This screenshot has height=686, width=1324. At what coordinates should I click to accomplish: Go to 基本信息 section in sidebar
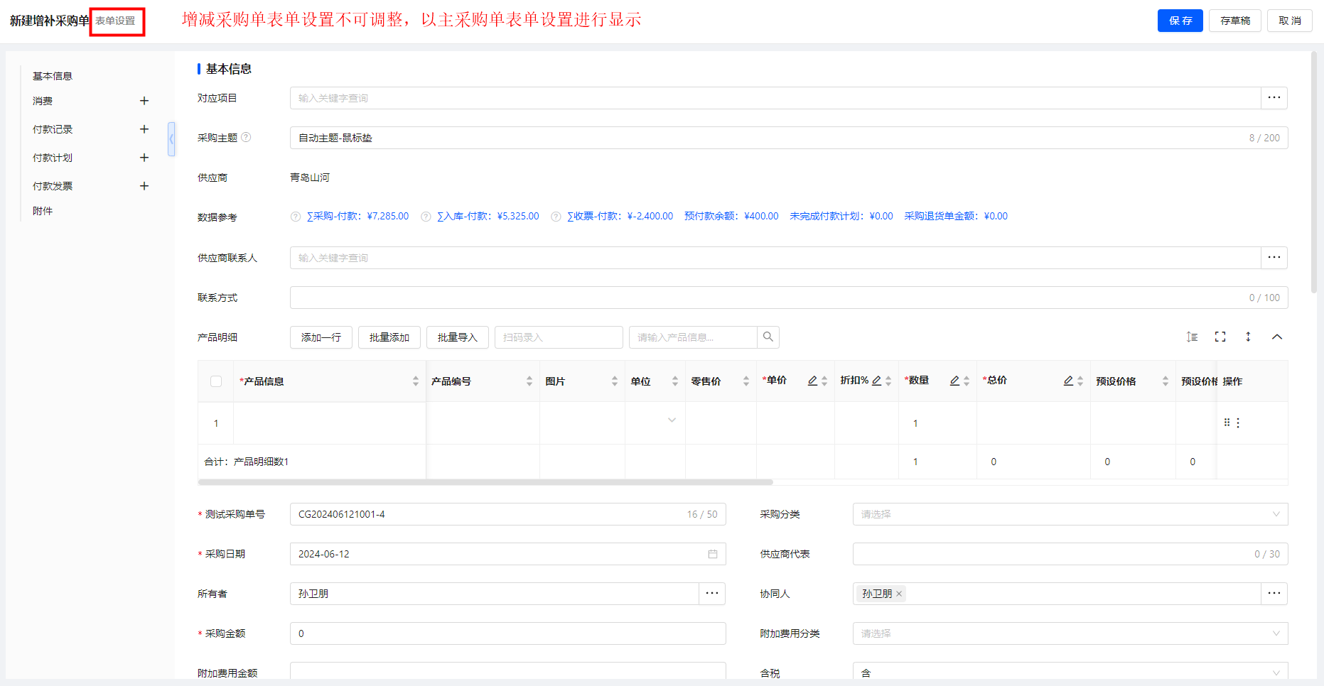coord(53,76)
